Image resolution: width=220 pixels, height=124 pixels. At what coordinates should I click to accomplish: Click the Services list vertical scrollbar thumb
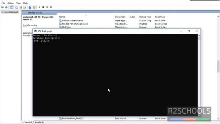pyautogui.click(x=218, y=66)
